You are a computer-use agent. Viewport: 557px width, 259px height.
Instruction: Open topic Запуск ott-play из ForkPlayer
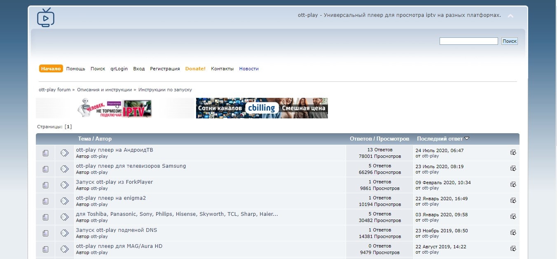[115, 182]
